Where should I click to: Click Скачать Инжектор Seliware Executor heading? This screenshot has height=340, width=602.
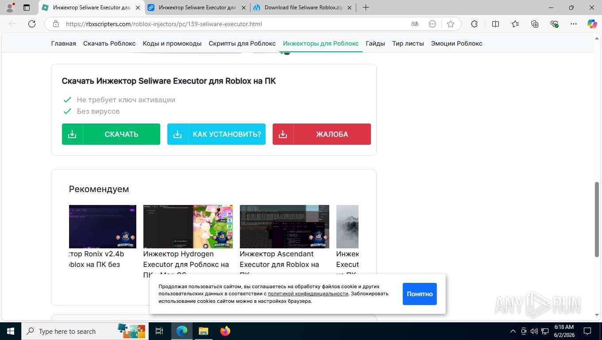point(169,81)
